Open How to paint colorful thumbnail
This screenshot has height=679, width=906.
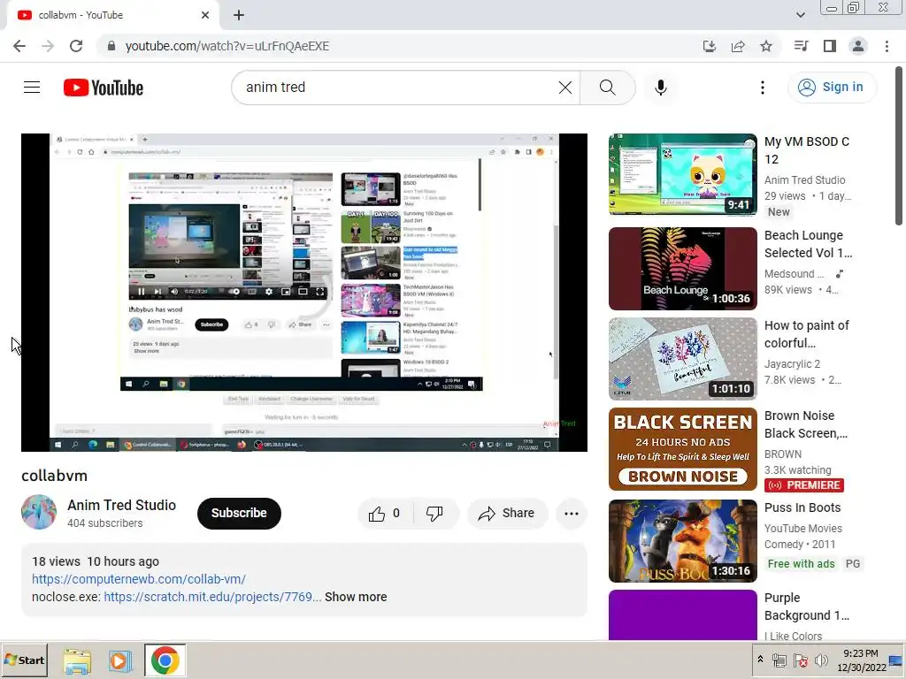pos(682,359)
